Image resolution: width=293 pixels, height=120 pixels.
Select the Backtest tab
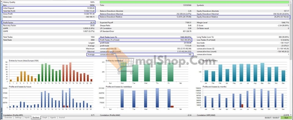click(36, 118)
